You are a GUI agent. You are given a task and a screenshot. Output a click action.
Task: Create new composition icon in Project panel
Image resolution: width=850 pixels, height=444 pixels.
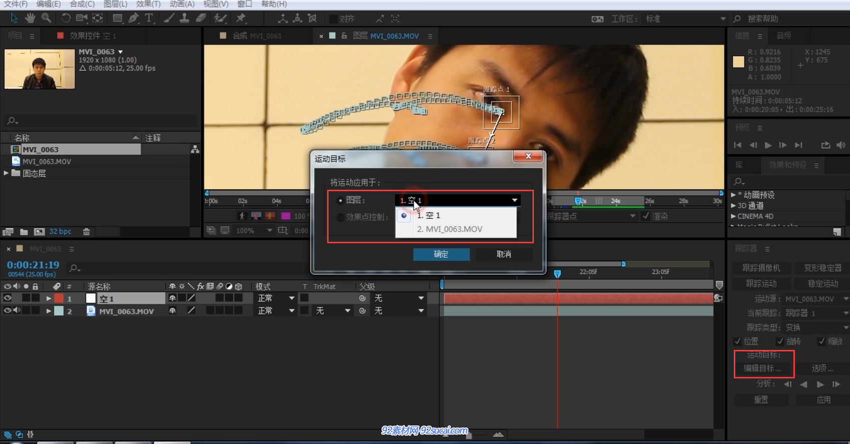[x=39, y=232]
